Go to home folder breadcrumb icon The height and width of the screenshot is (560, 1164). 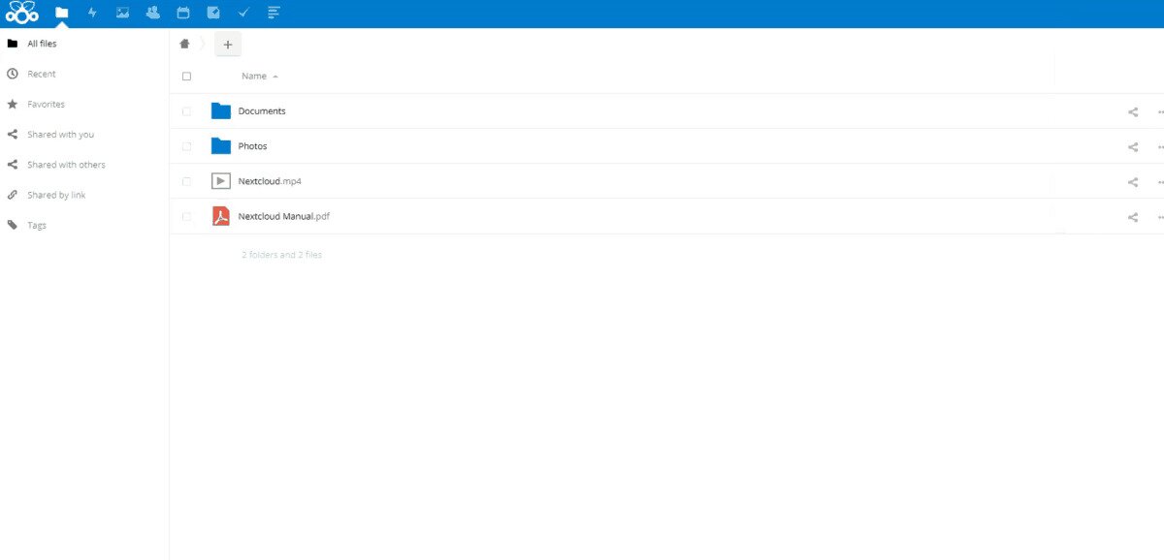[x=184, y=44]
